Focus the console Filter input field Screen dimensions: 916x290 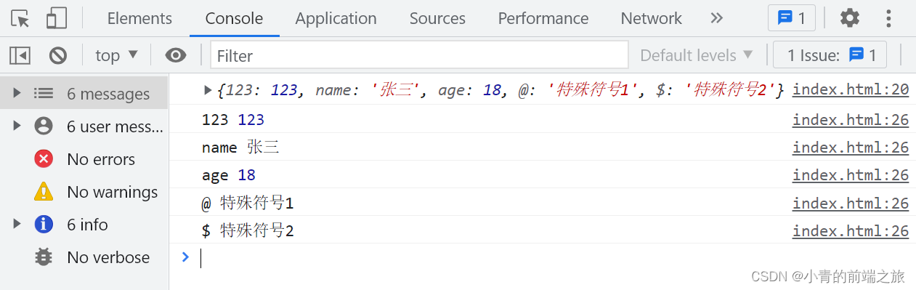pyautogui.click(x=419, y=55)
